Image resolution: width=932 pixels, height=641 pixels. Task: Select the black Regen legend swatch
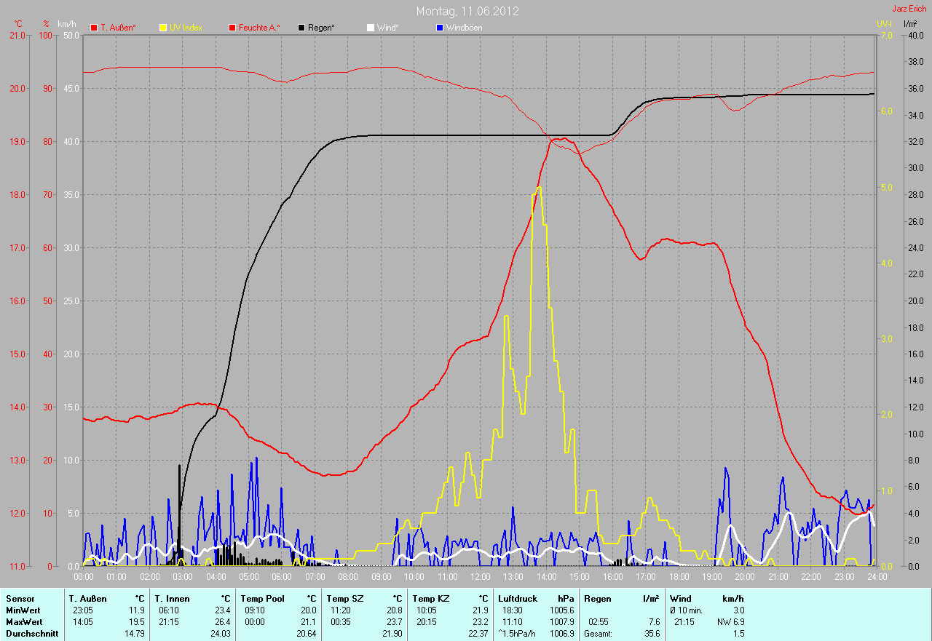click(x=302, y=28)
